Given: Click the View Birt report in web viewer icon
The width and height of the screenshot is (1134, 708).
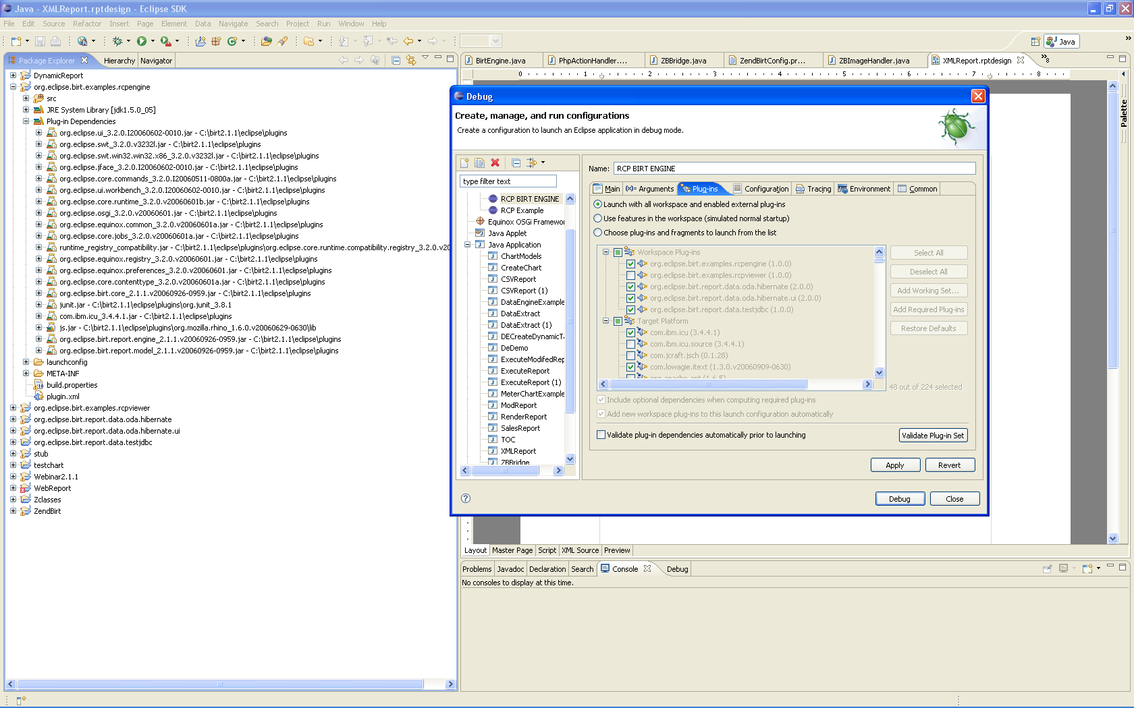Looking at the screenshot, I should tap(82, 41).
